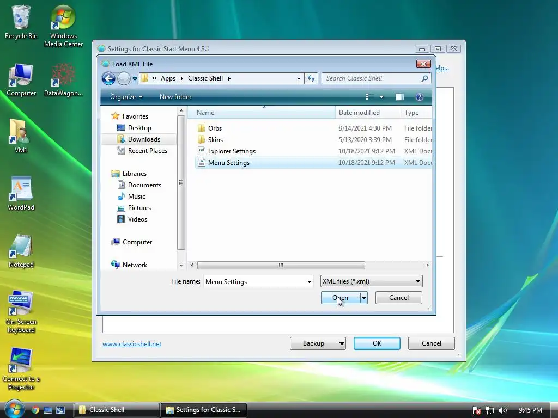Expand the view options arrow
The width and height of the screenshot is (558, 418).
point(381,97)
